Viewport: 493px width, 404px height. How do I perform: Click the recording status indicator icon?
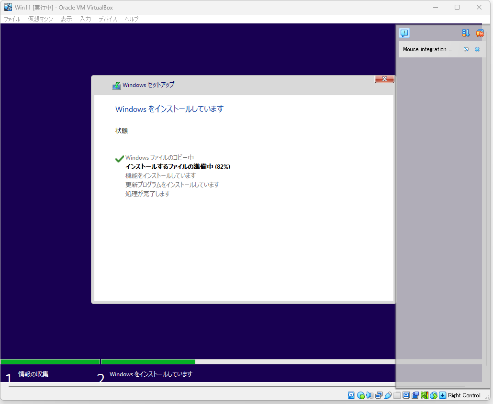(415, 395)
